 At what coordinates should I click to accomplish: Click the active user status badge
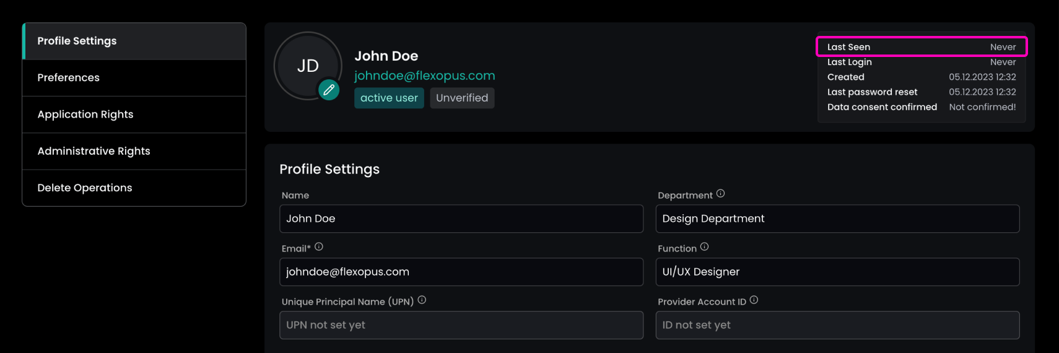pos(389,98)
